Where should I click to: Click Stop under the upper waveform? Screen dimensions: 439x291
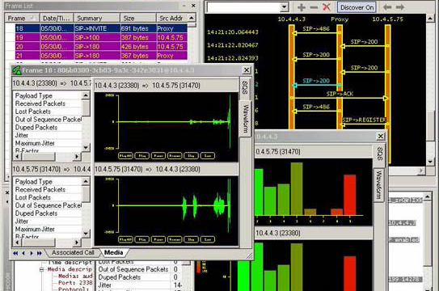(x=192, y=155)
